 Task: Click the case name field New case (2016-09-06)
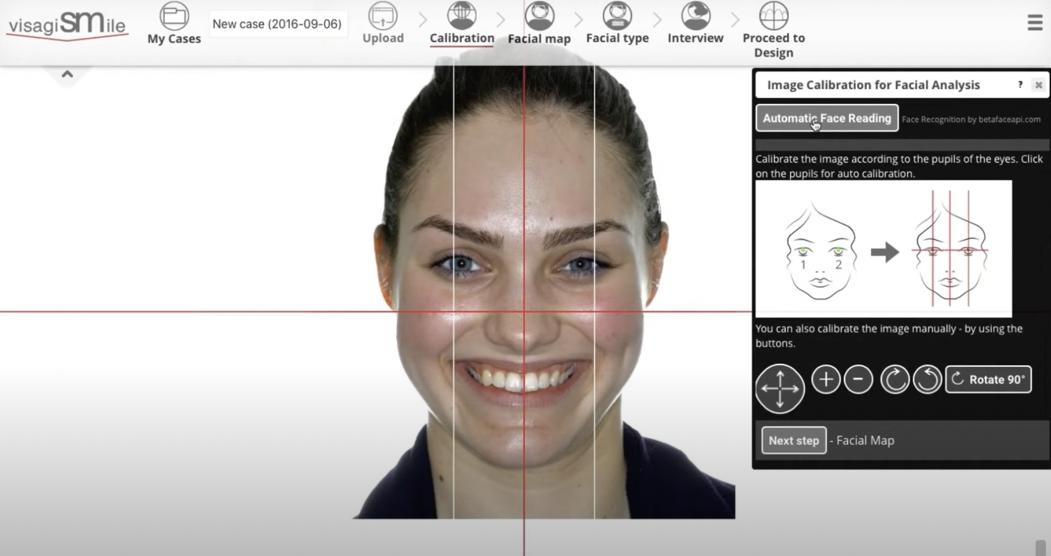pyautogui.click(x=277, y=24)
